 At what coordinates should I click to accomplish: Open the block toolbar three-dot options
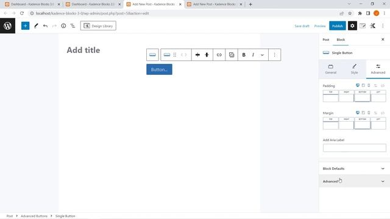(x=275, y=55)
